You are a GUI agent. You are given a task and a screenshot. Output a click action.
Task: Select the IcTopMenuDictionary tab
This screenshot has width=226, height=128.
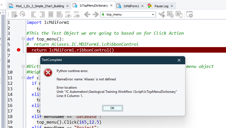coord(94,6)
